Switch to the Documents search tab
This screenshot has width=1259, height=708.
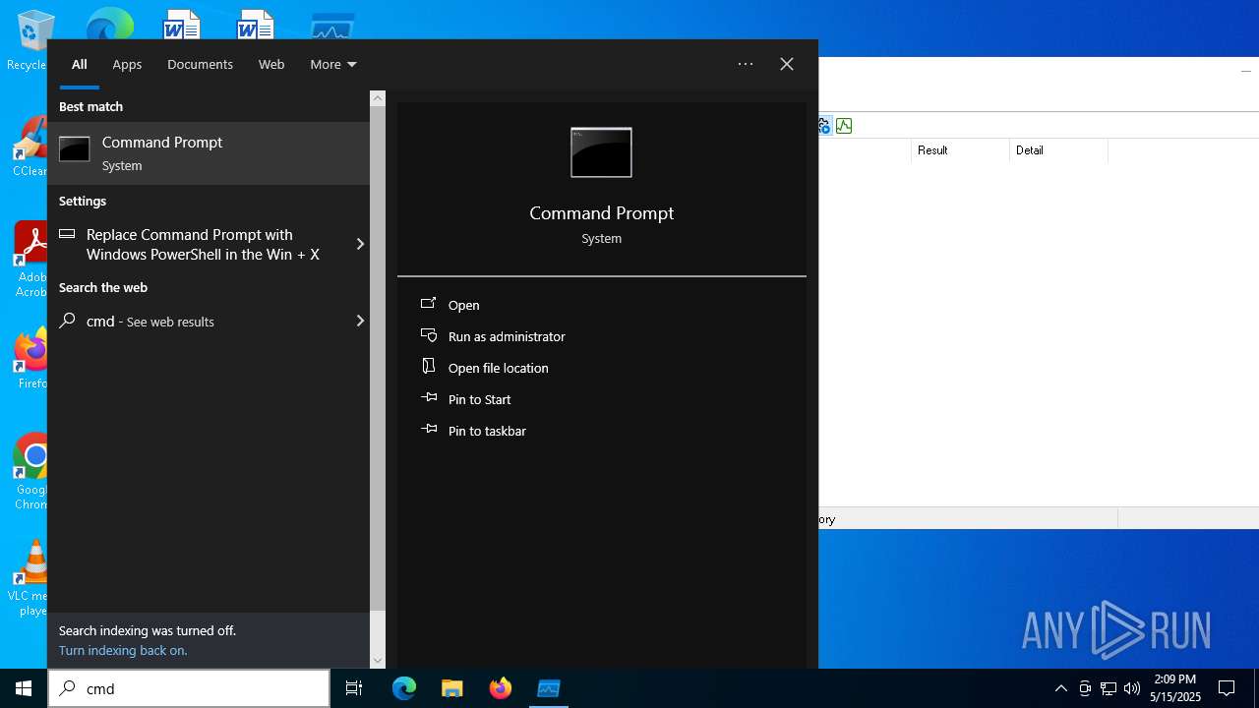tap(200, 64)
